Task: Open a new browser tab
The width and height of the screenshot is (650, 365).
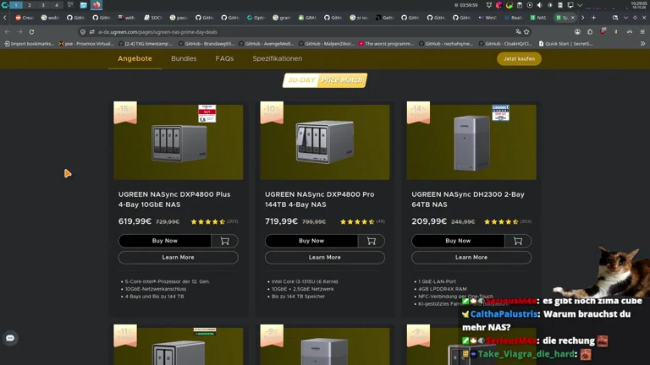Action: tap(593, 18)
